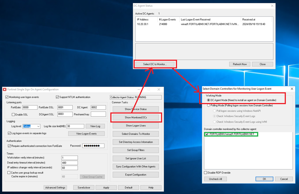299x194 pixels.
Task: Click Dead entry timeout interval field
Action: pyautogui.click(x=70, y=163)
